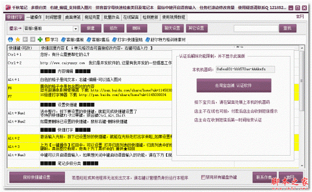The image size is (312, 192).
Task: Switch to the 桌面便笺 tab
Action: [73, 17]
